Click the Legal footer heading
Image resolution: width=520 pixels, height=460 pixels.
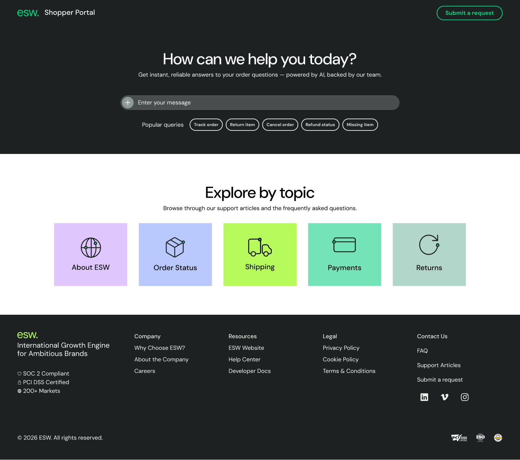[330, 336]
